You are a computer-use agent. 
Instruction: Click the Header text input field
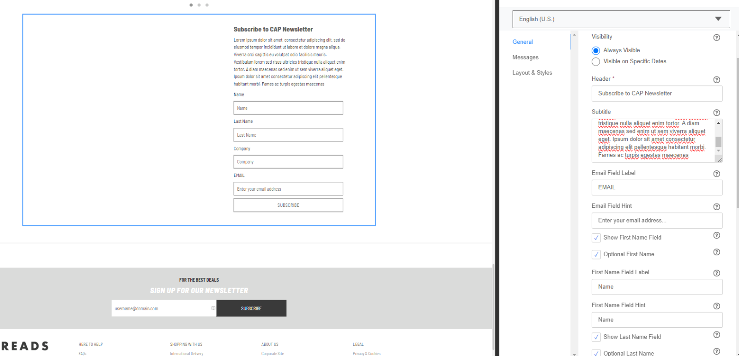(656, 93)
